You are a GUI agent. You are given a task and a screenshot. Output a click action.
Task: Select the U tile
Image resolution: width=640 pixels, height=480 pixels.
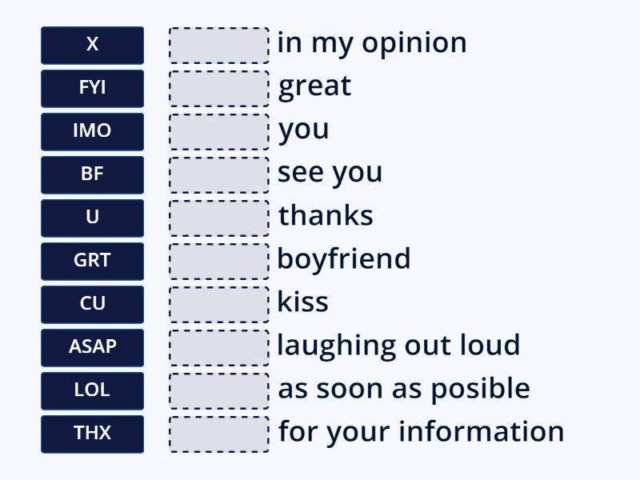[x=92, y=218]
